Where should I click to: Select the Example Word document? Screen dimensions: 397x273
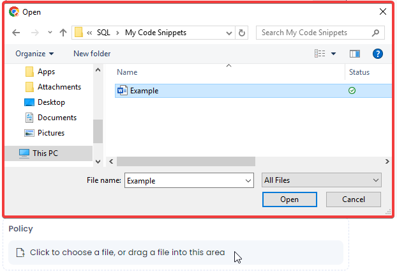pyautogui.click(x=253, y=91)
